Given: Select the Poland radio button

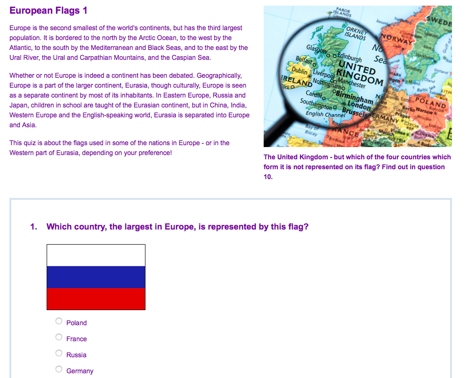Looking at the screenshot, I should point(59,321).
